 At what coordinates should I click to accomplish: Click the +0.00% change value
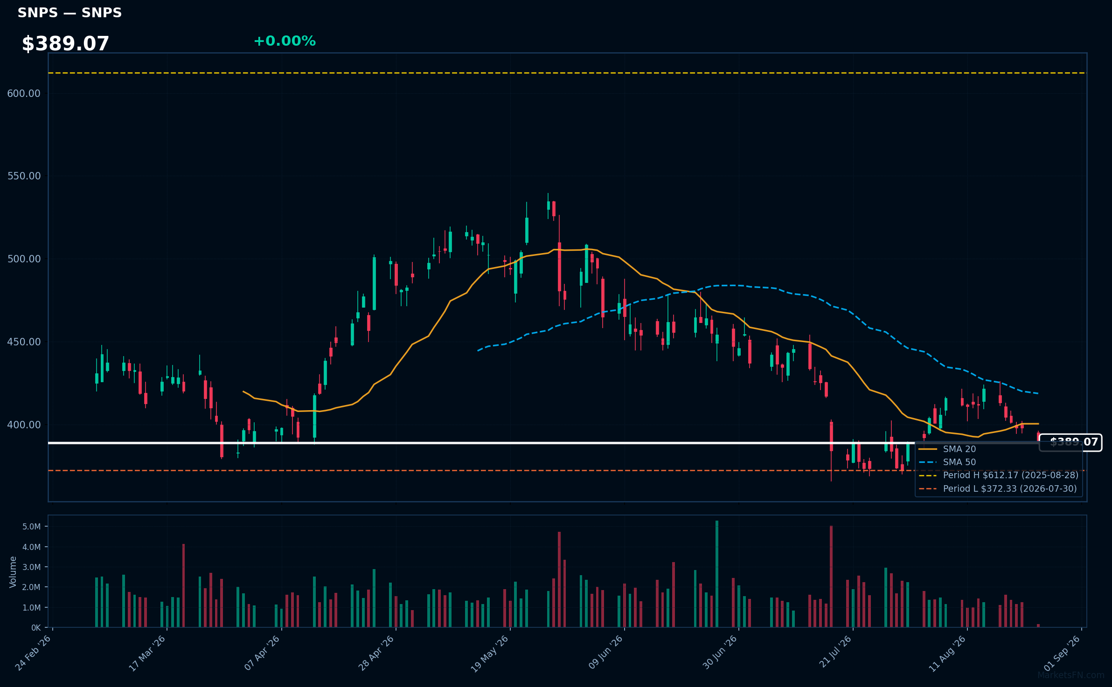click(285, 41)
